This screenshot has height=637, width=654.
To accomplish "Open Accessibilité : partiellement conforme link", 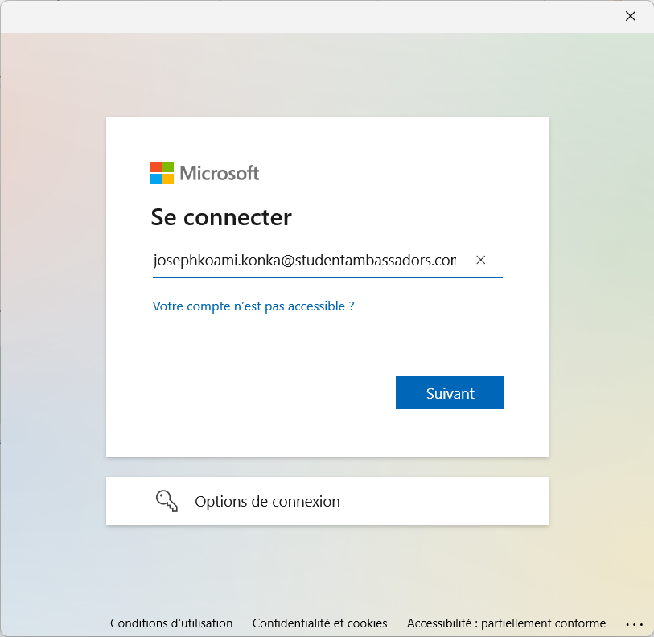I will 506,623.
